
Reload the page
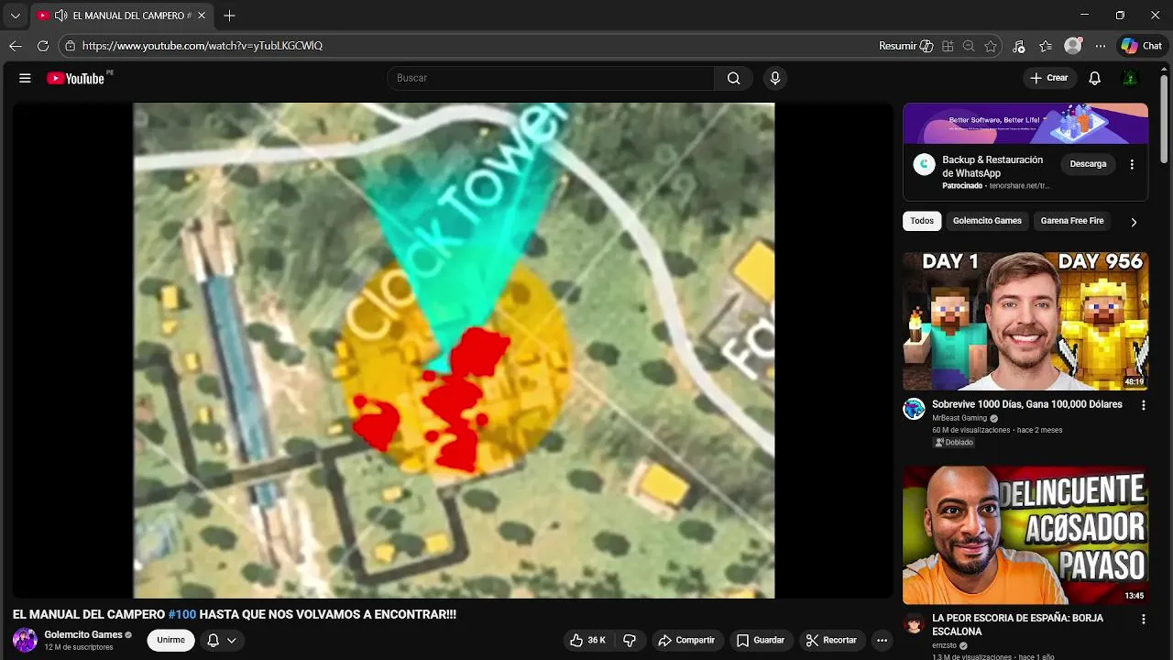tap(43, 46)
